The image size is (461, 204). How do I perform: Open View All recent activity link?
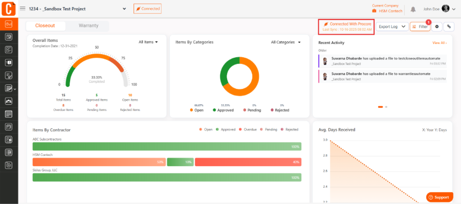coord(440,43)
